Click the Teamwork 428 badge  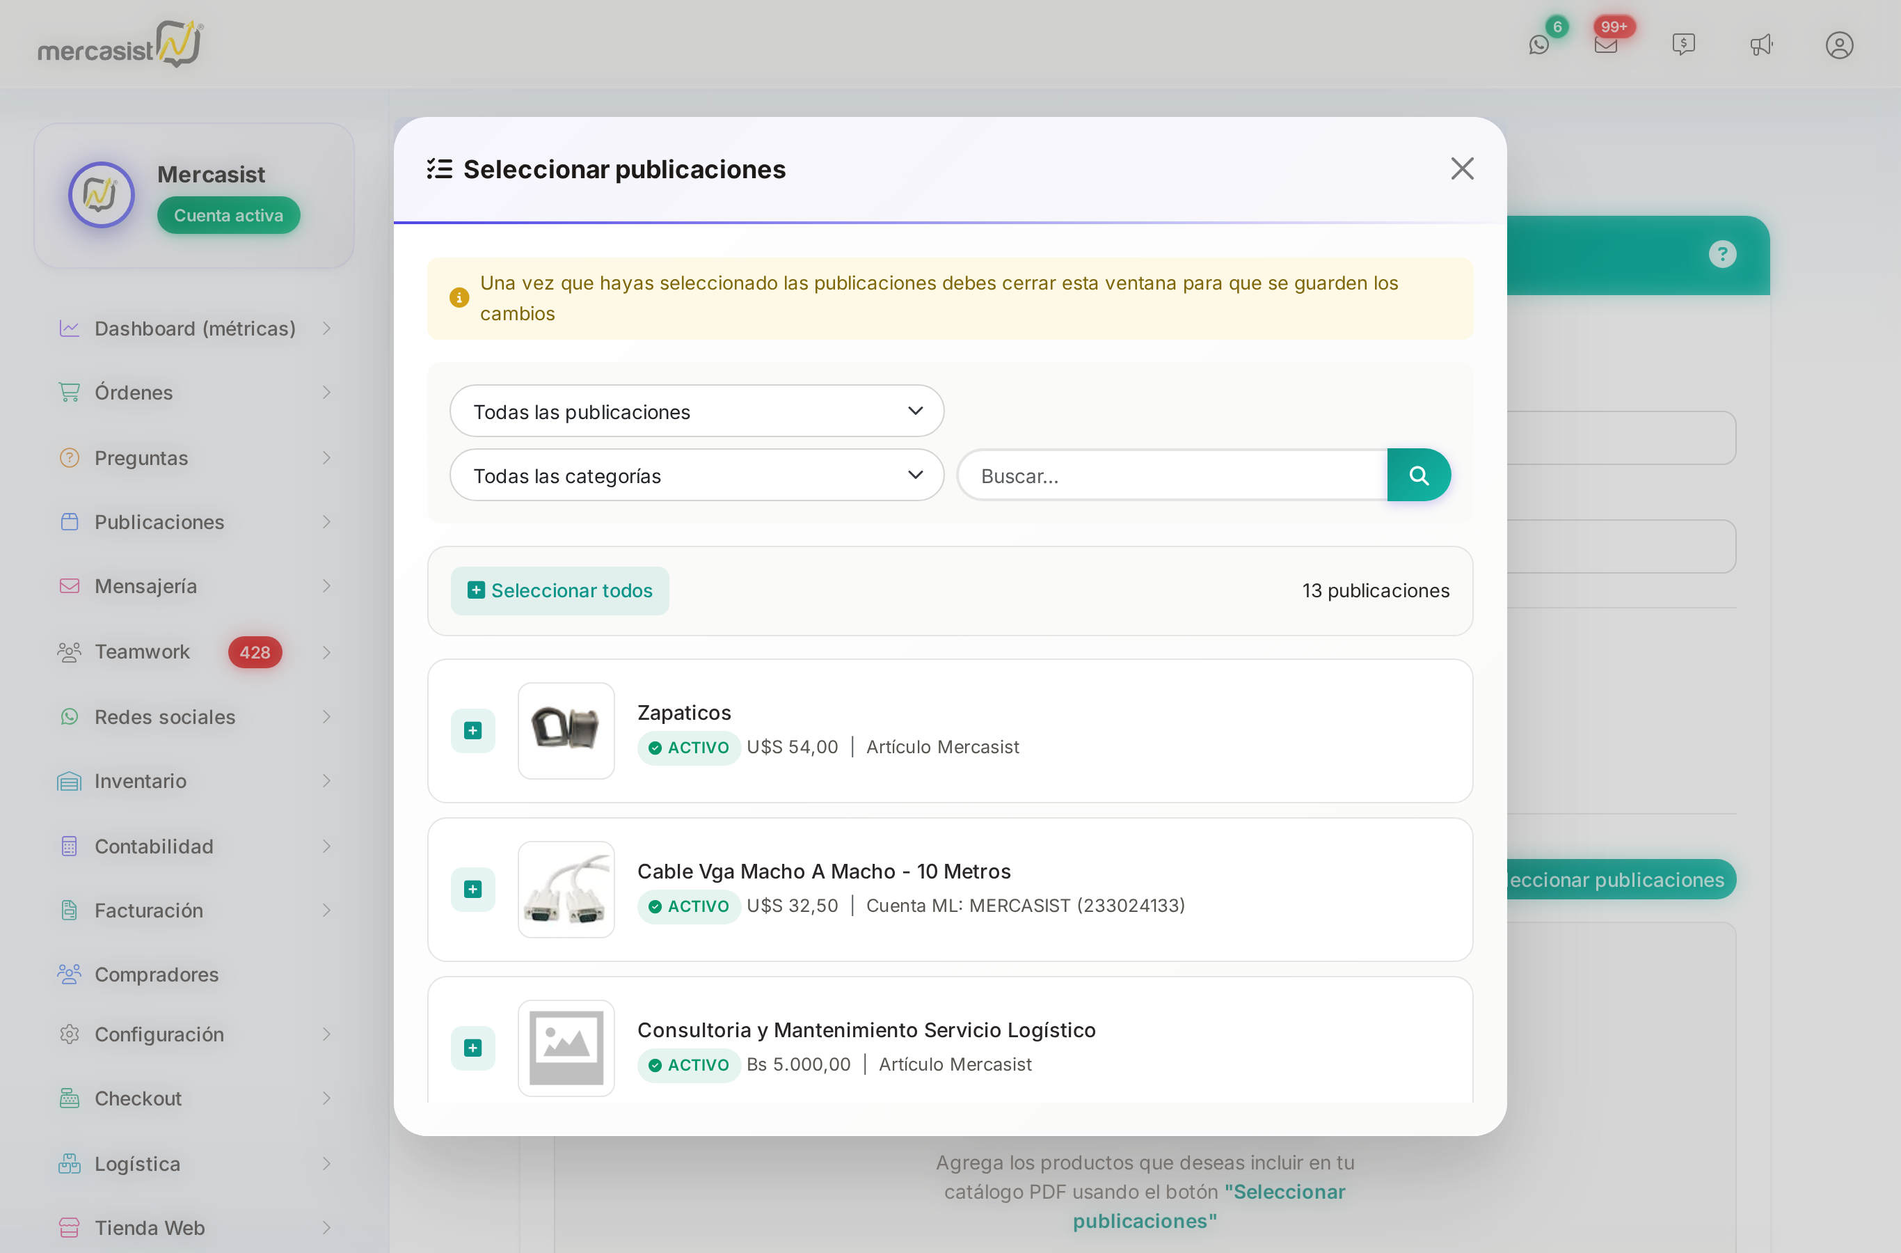tap(255, 652)
